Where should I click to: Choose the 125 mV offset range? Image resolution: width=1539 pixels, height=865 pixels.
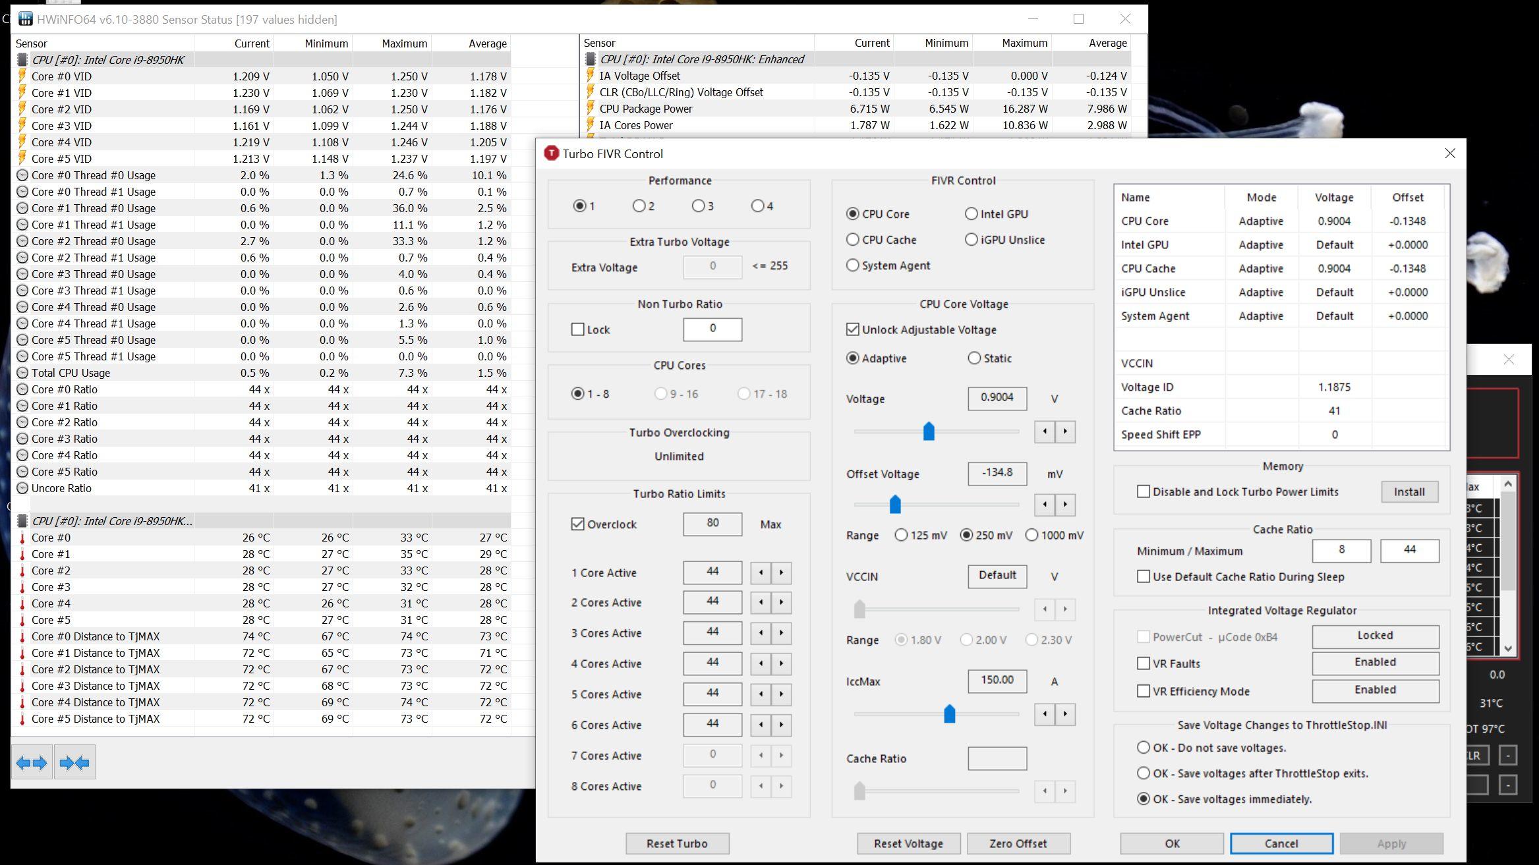point(901,535)
